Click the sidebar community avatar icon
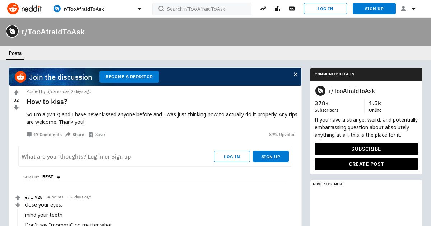This screenshot has width=431, height=226. coord(320,91)
